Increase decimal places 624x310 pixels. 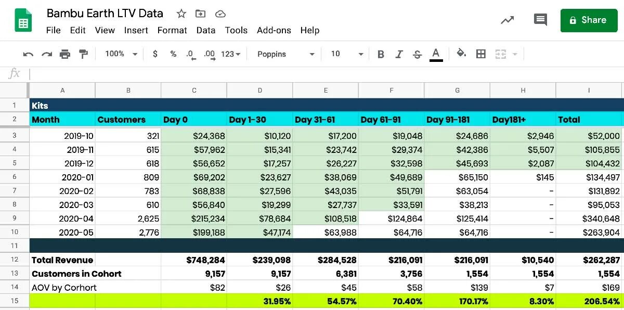click(210, 54)
